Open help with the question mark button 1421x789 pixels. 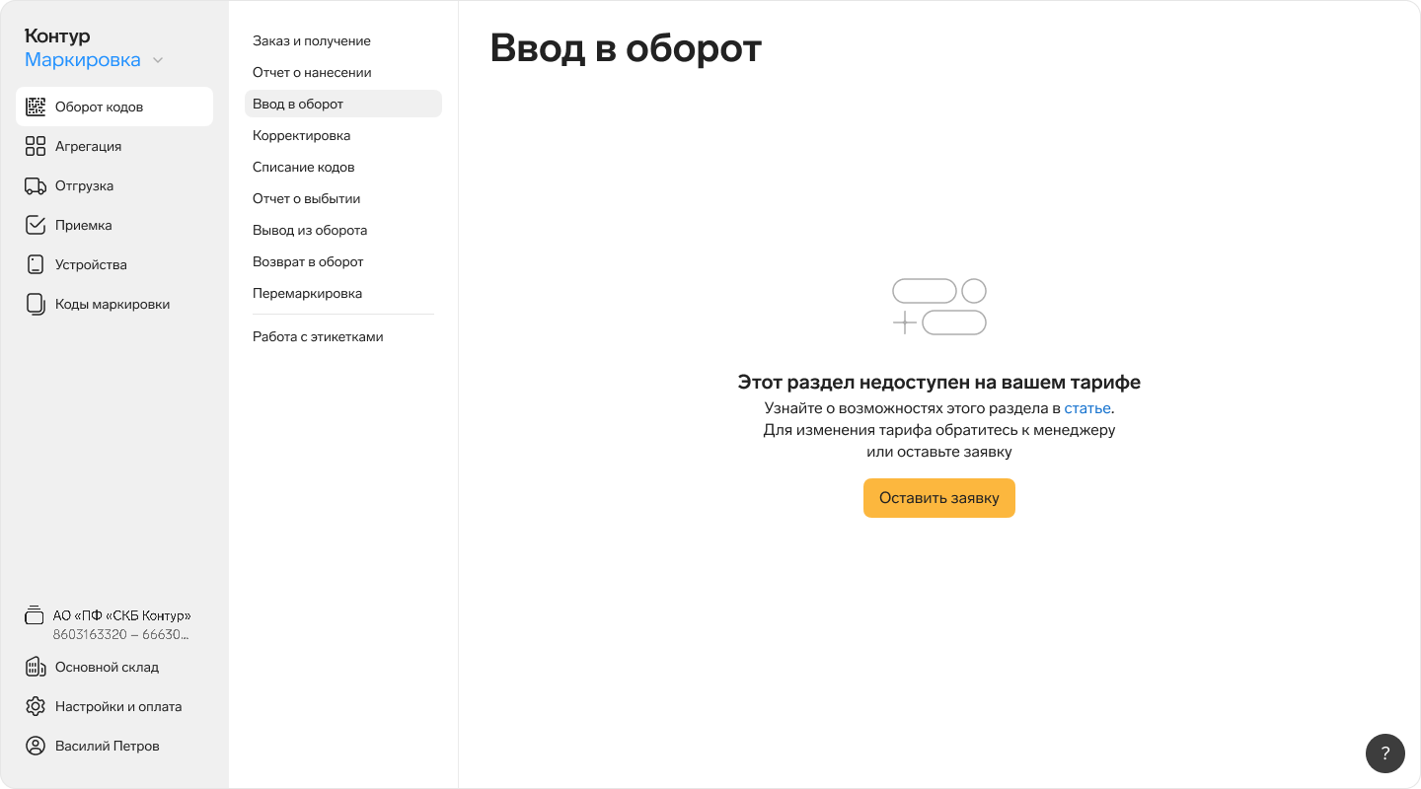[1384, 753]
